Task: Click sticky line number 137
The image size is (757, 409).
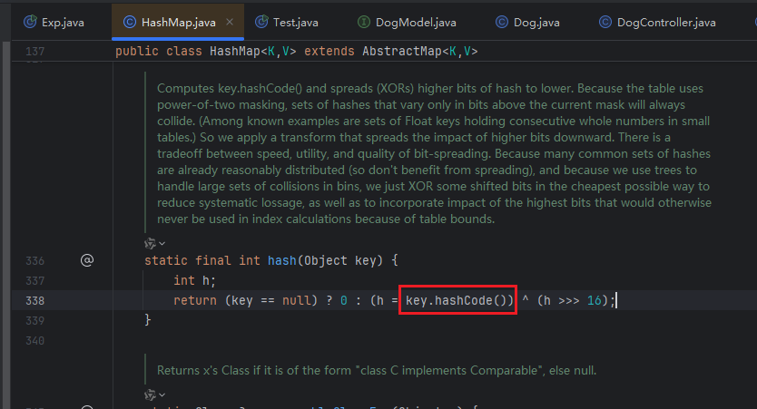Action: [x=35, y=51]
